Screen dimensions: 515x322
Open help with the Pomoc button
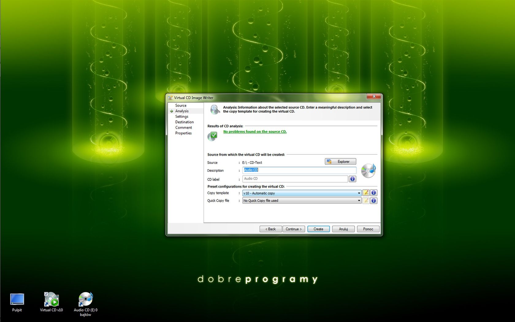(368, 229)
